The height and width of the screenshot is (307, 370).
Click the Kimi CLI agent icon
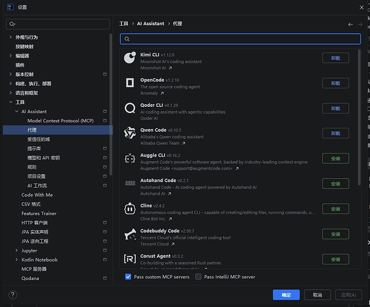[x=130, y=58]
